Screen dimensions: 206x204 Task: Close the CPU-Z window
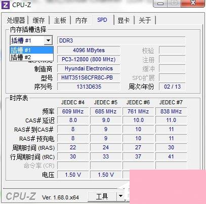[x=193, y=3]
